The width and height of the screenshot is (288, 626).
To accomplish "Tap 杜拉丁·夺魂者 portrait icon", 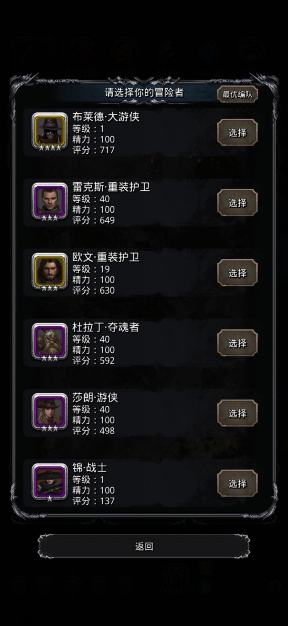I will tap(50, 341).
